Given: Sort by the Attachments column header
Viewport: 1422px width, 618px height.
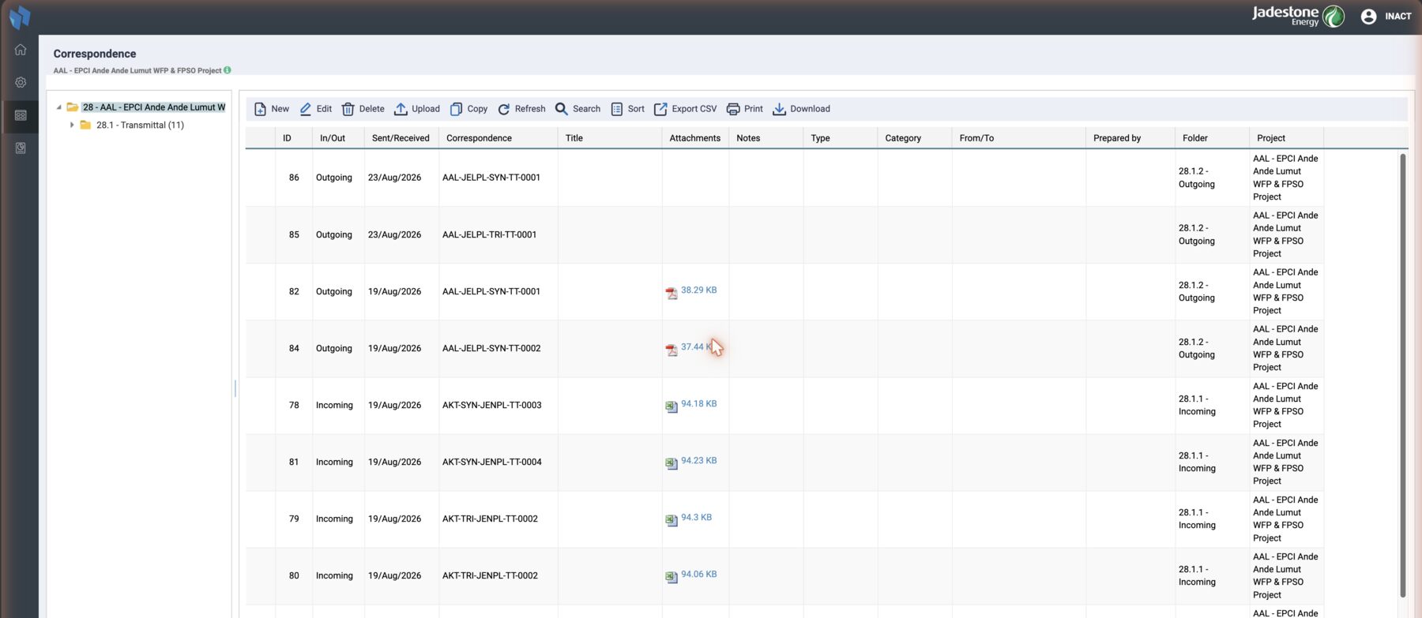Looking at the screenshot, I should point(695,138).
